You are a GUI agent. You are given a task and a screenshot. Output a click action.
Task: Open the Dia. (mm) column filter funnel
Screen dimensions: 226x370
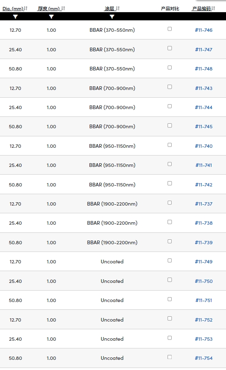tap(15, 17)
